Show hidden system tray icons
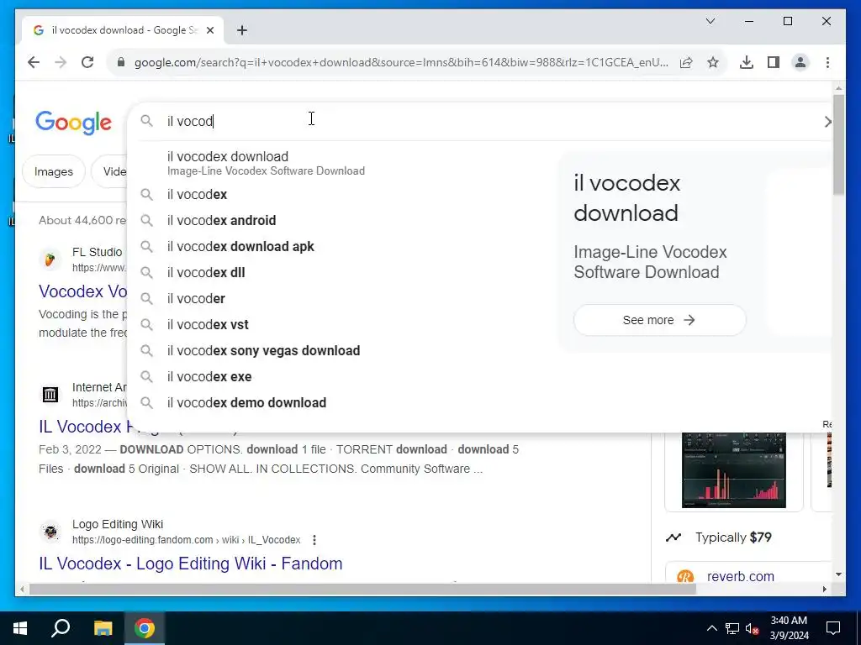 coord(711,628)
